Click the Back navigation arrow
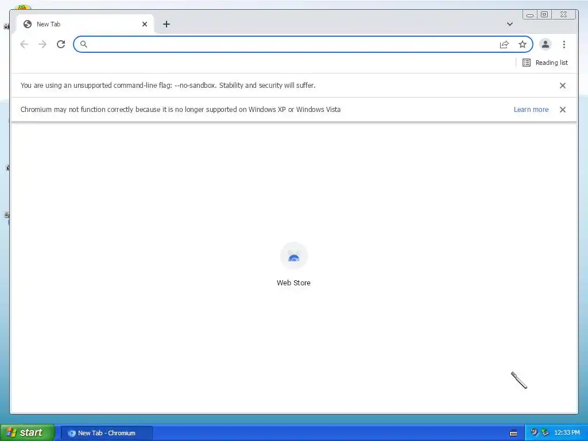The image size is (588, 441). click(24, 44)
